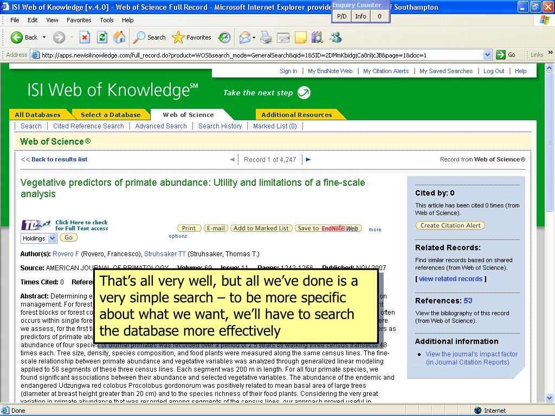Refresh the page using toolbar icon

pos(102,37)
